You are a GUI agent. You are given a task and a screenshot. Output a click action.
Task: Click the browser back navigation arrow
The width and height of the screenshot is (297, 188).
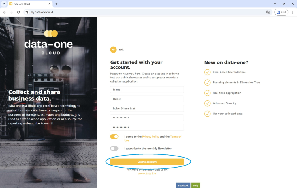point(5,12)
